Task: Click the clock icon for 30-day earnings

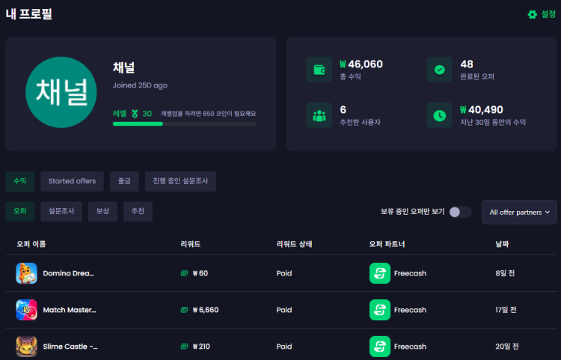Action: point(439,115)
